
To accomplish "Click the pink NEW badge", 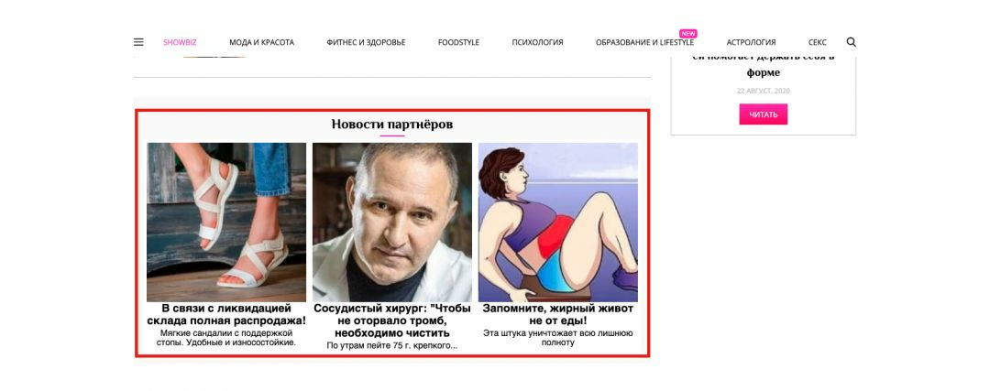I will coord(688,34).
